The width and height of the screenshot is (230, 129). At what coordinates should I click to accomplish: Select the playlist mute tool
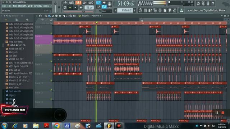(56, 16)
